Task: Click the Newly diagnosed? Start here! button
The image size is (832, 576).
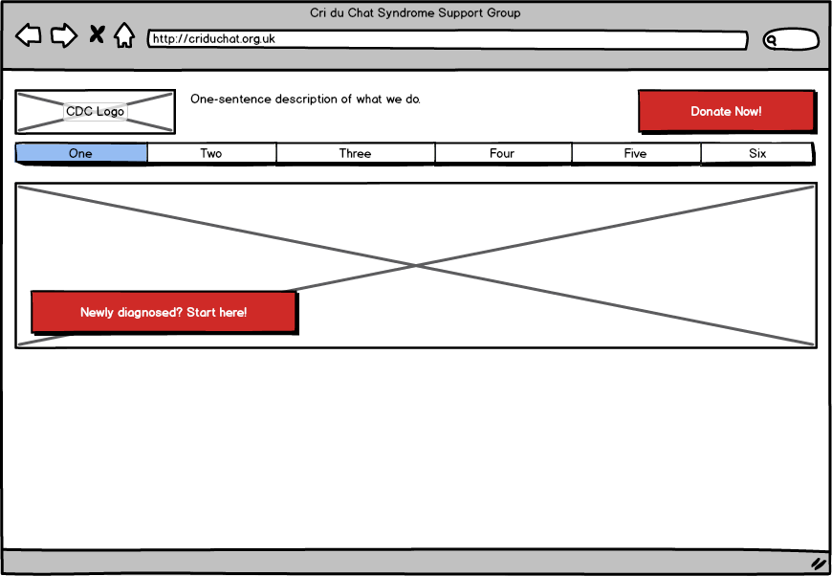Action: pos(164,312)
